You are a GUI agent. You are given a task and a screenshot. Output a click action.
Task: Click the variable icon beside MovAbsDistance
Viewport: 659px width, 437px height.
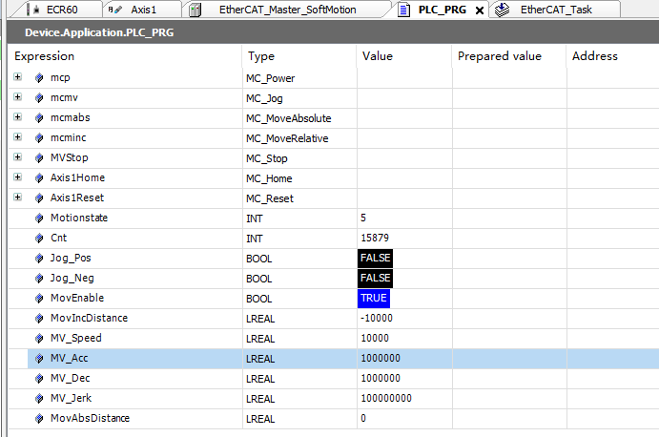tap(39, 419)
